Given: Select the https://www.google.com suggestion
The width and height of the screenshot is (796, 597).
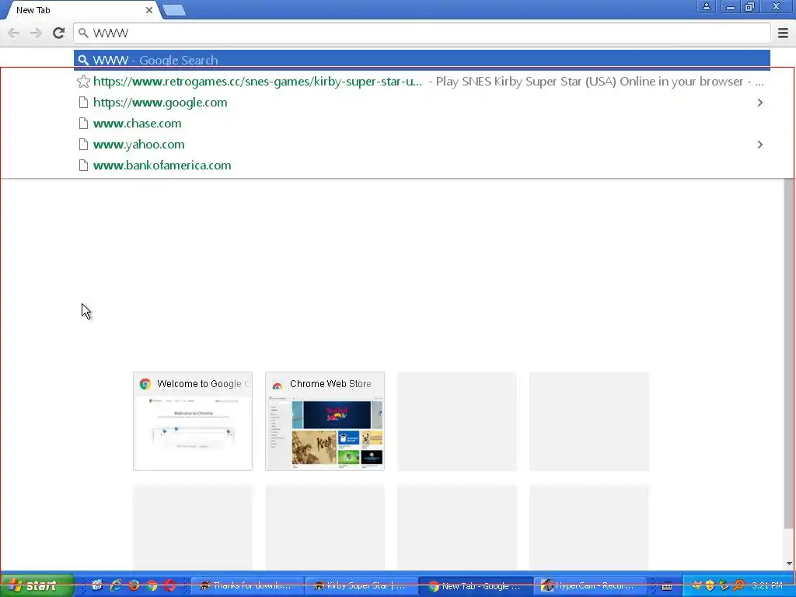Looking at the screenshot, I should click(422, 102).
